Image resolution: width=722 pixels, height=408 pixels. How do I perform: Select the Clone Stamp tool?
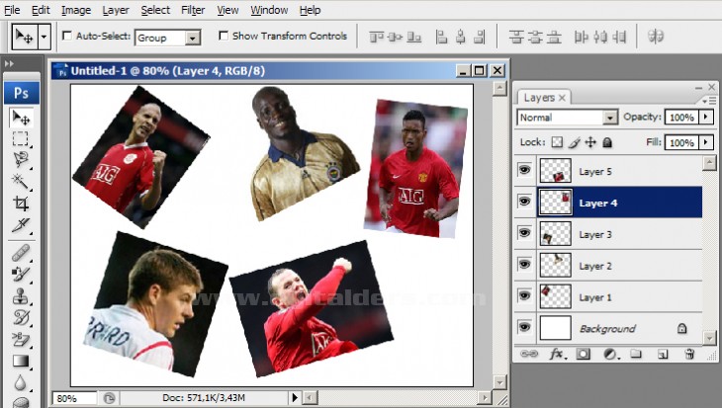tap(20, 296)
